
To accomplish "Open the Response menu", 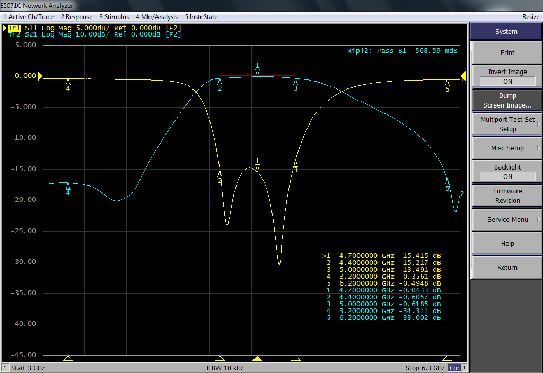I will 76,17.
